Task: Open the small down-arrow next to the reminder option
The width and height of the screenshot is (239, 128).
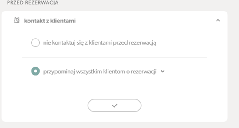Action: coord(163,71)
